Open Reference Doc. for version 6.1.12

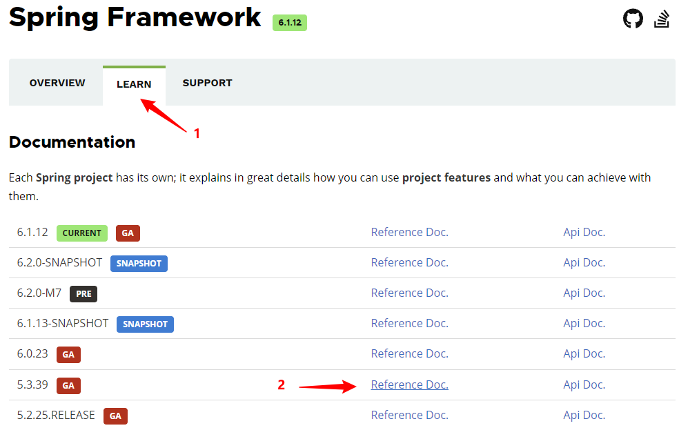[x=410, y=232]
